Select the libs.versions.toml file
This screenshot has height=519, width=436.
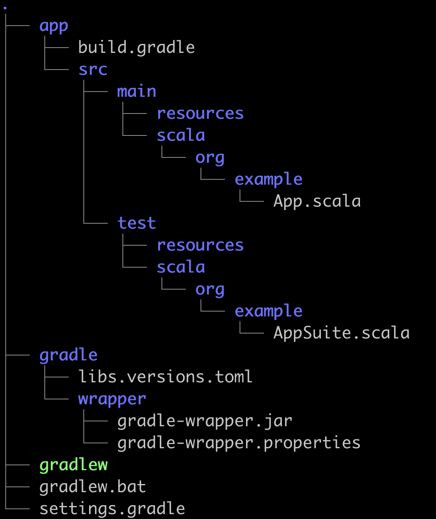165,377
